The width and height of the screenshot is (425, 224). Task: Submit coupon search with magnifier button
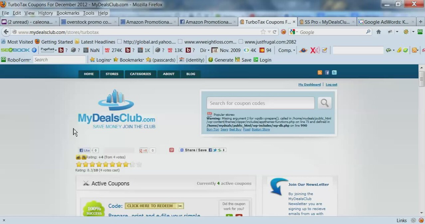[x=325, y=103]
